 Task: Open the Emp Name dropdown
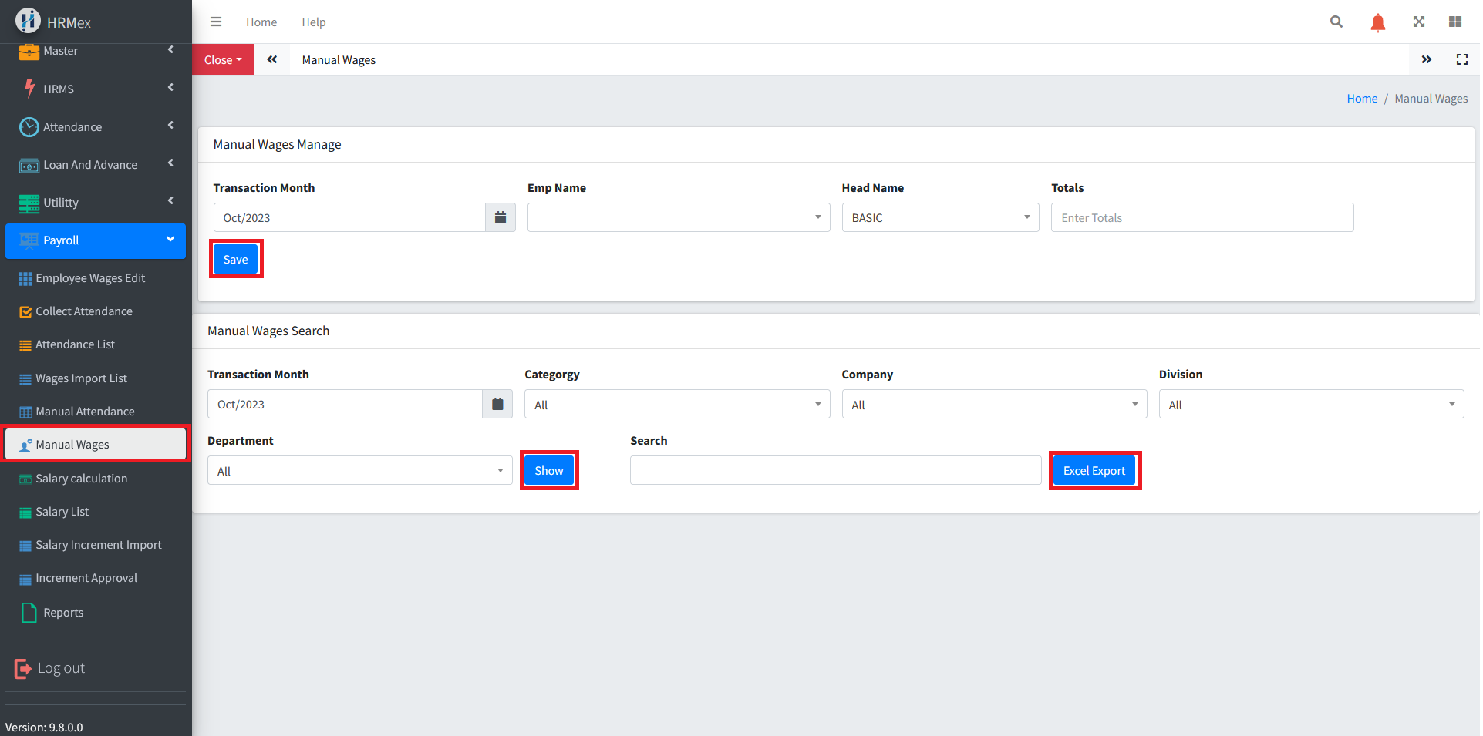tap(678, 218)
